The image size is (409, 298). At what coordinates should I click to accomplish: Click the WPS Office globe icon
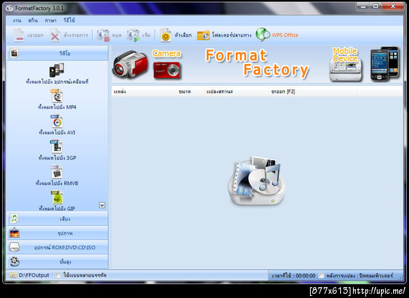coord(262,35)
